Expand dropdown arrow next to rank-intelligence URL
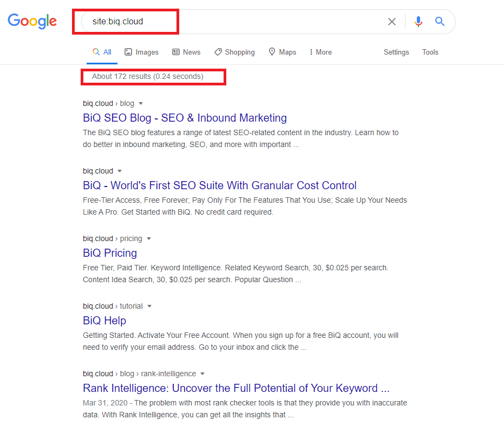This screenshot has height=433, width=504. point(202,374)
